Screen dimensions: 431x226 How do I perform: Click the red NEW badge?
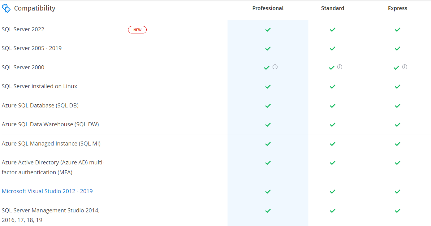pyautogui.click(x=137, y=30)
